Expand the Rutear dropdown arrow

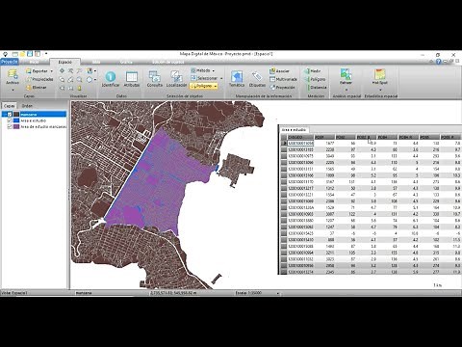(x=346, y=90)
